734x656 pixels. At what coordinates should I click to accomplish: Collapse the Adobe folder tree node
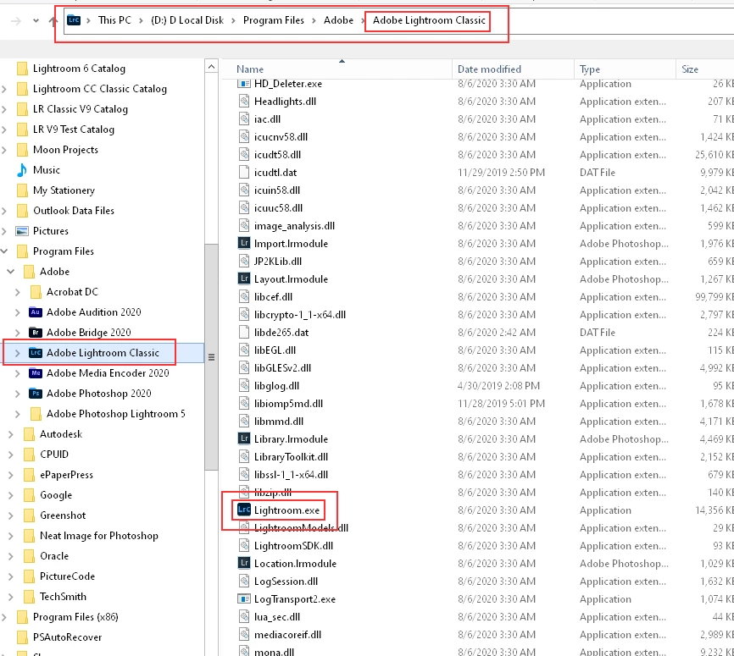point(11,272)
